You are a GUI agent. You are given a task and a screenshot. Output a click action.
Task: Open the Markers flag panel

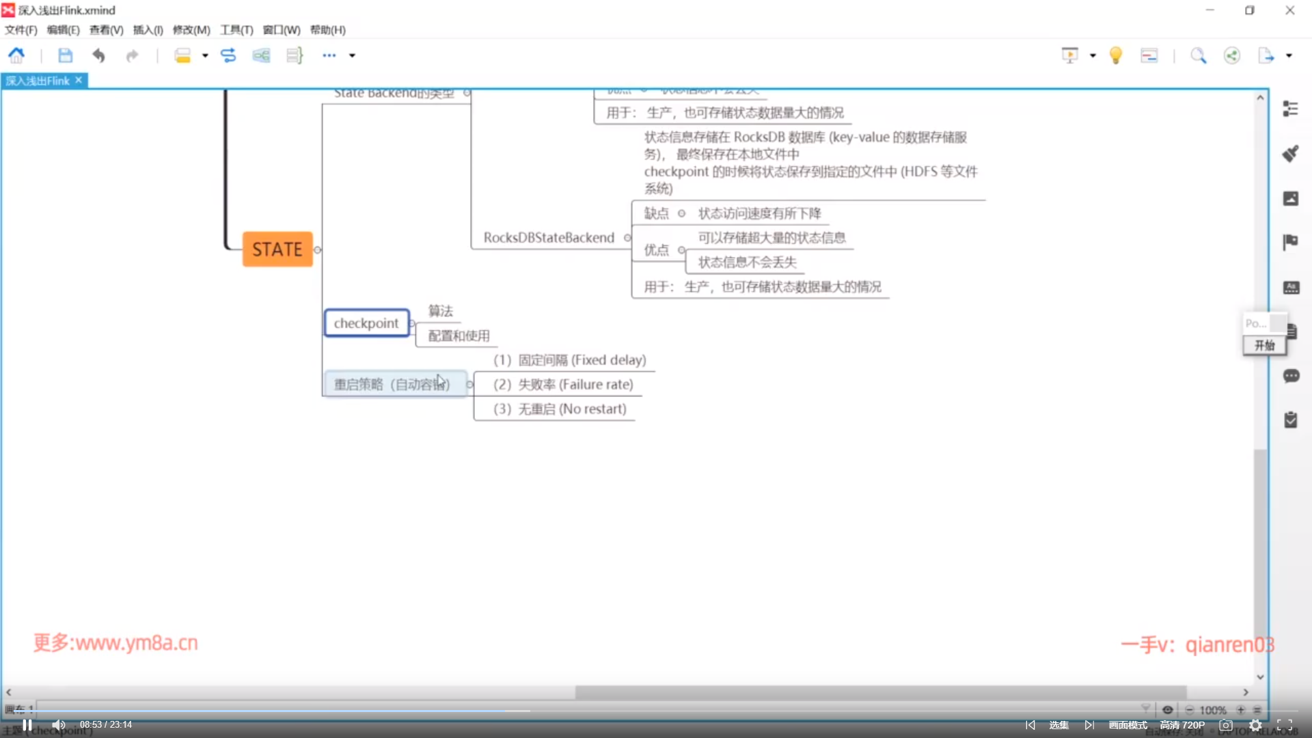1290,242
